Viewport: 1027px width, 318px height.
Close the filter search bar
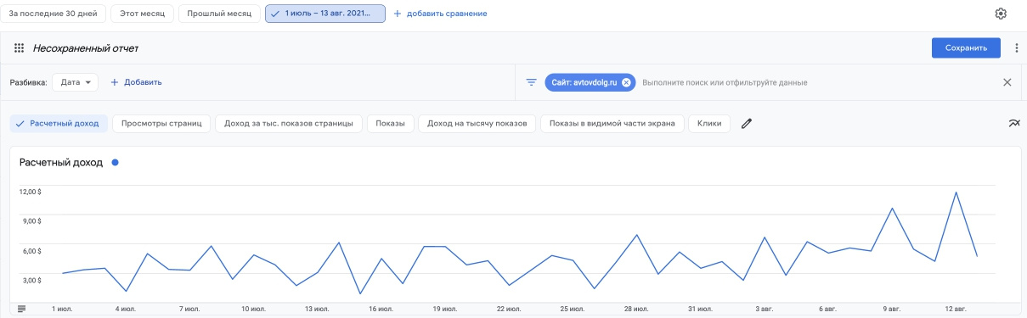click(1007, 82)
